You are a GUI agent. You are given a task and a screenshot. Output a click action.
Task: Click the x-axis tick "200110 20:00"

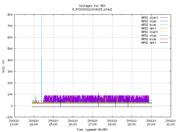tap(151, 123)
